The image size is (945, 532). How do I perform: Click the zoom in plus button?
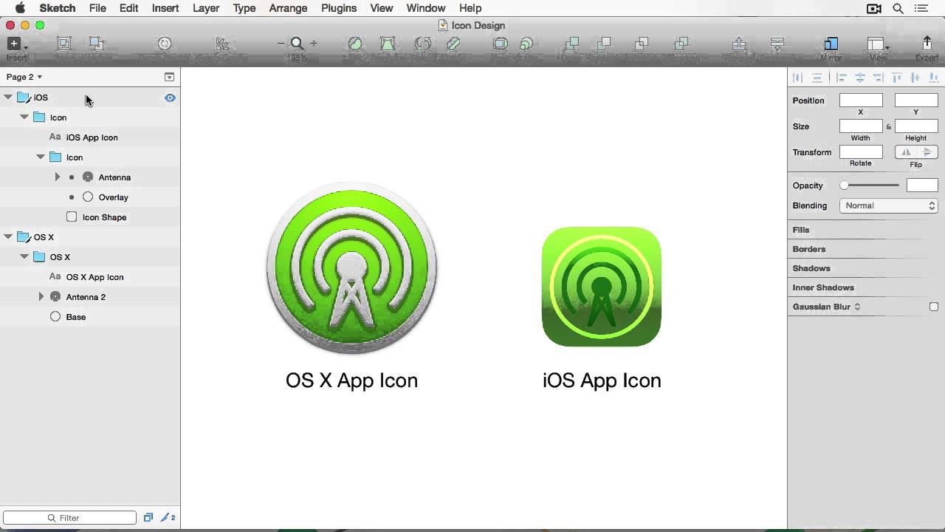pyautogui.click(x=314, y=44)
